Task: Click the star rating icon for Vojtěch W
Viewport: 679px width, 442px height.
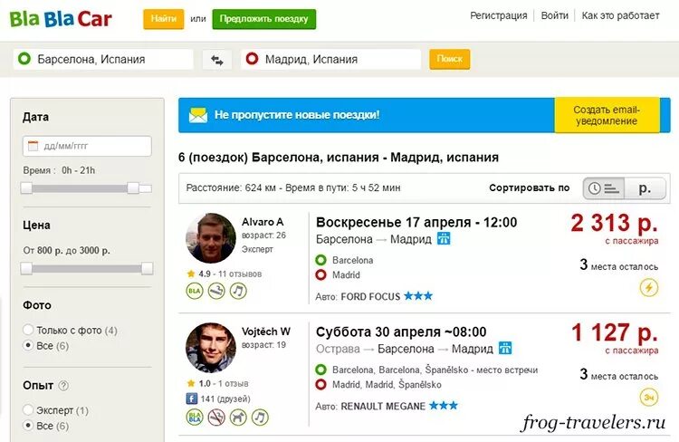Action: [190, 383]
